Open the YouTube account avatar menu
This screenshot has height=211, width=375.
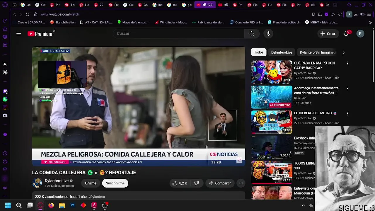360,34
